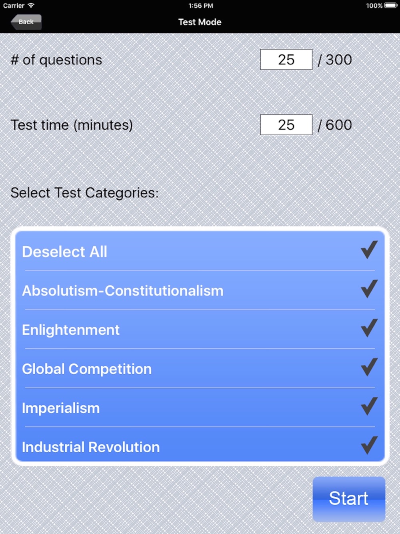This screenshot has width=400, height=534.
Task: Tap the Industrial Revolution category label
Action: pyautogui.click(x=91, y=447)
